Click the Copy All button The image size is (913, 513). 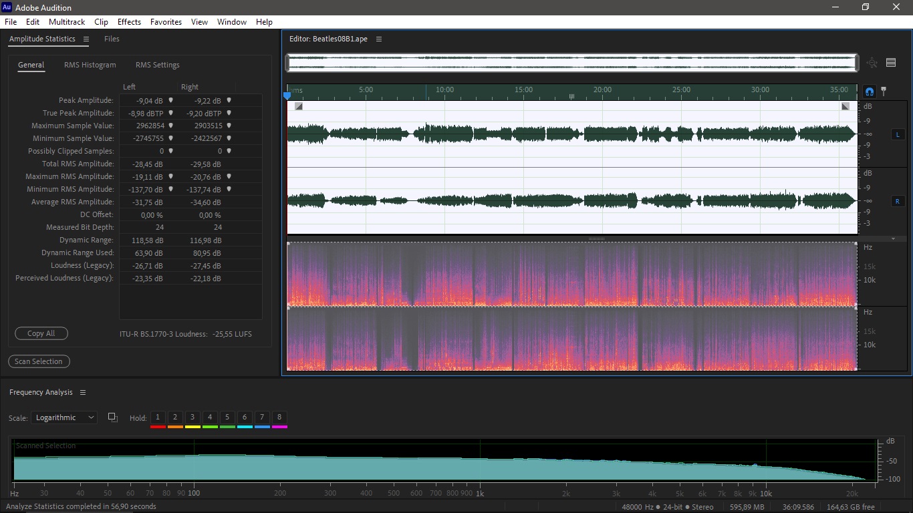[41, 333]
